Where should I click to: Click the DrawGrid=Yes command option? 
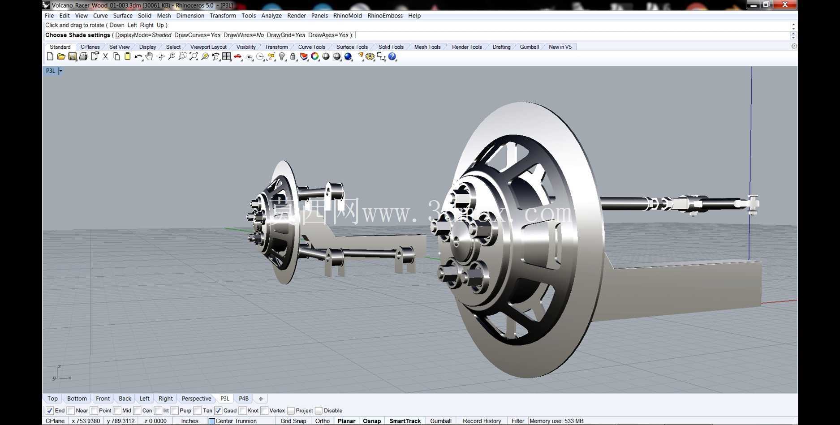[286, 35]
